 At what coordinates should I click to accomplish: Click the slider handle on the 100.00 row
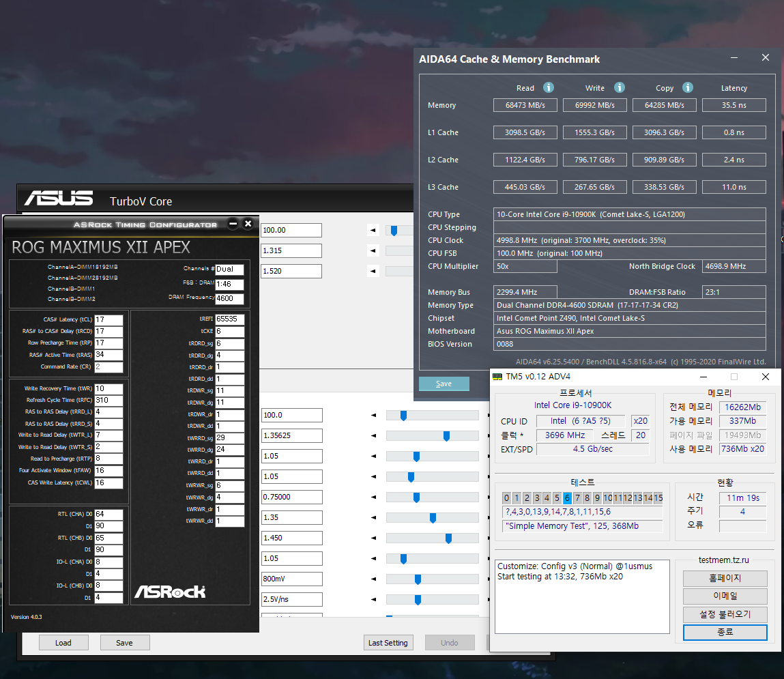tap(394, 231)
